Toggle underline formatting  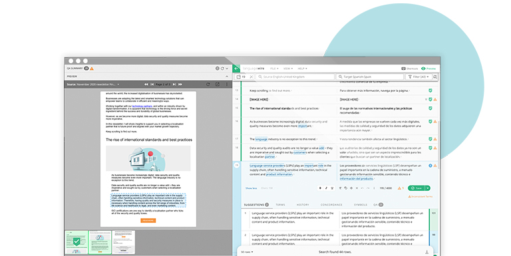(x=332, y=188)
